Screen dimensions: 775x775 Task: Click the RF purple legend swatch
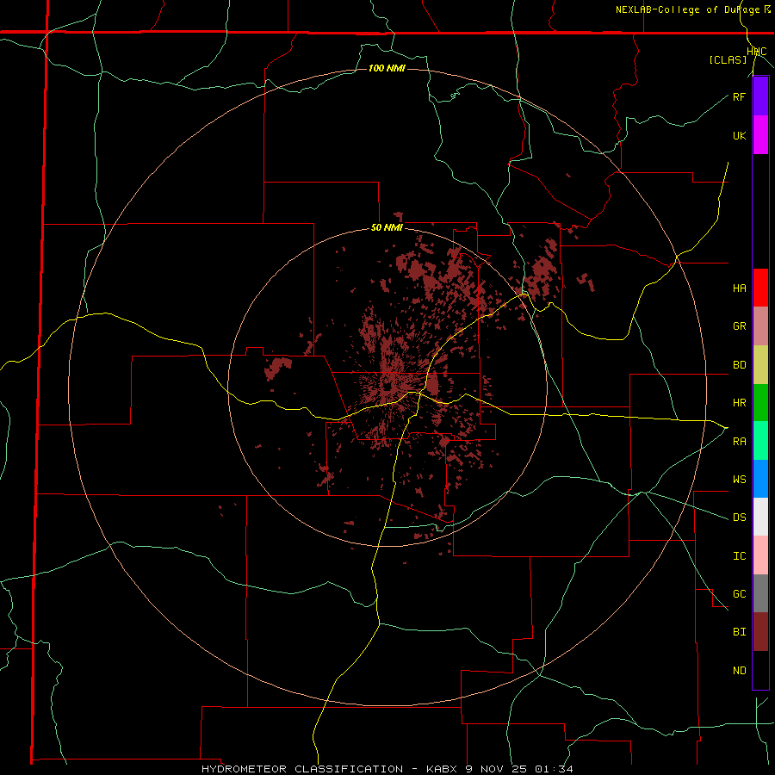[x=760, y=96]
